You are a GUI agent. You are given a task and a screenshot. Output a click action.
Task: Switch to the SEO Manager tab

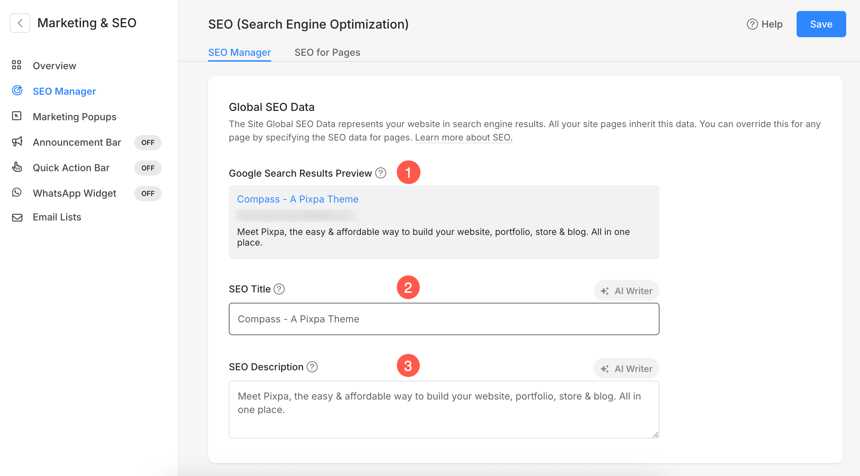(239, 52)
